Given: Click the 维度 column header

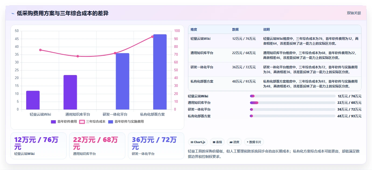Looking at the screenshot, I should 194,30.
